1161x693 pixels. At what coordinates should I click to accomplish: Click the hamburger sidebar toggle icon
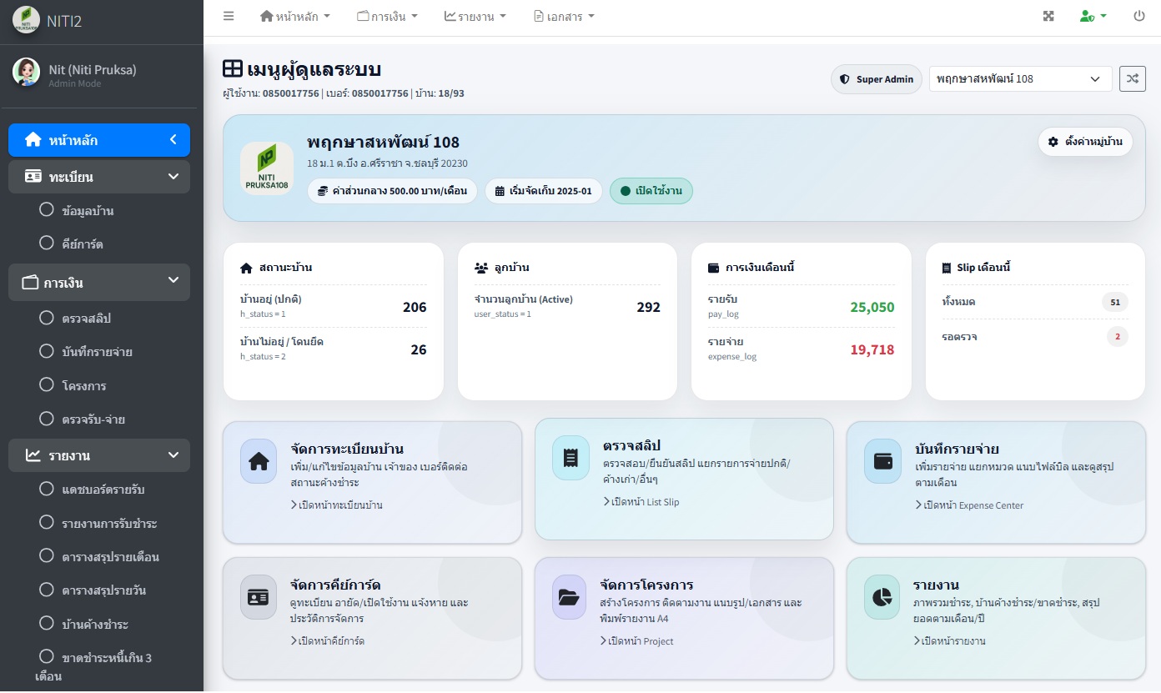(x=229, y=16)
